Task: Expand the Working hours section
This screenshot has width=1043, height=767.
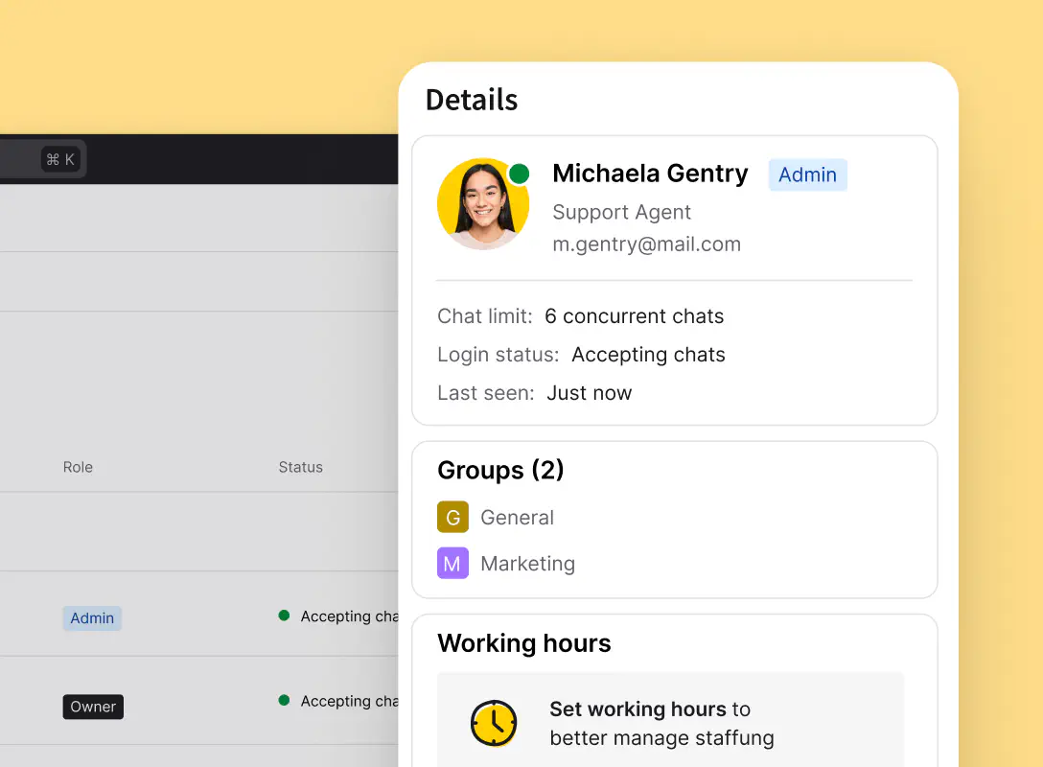Action: [523, 643]
